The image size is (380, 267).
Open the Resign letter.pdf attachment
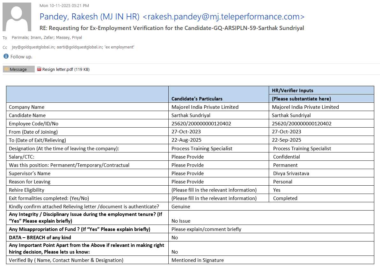coord(58,69)
